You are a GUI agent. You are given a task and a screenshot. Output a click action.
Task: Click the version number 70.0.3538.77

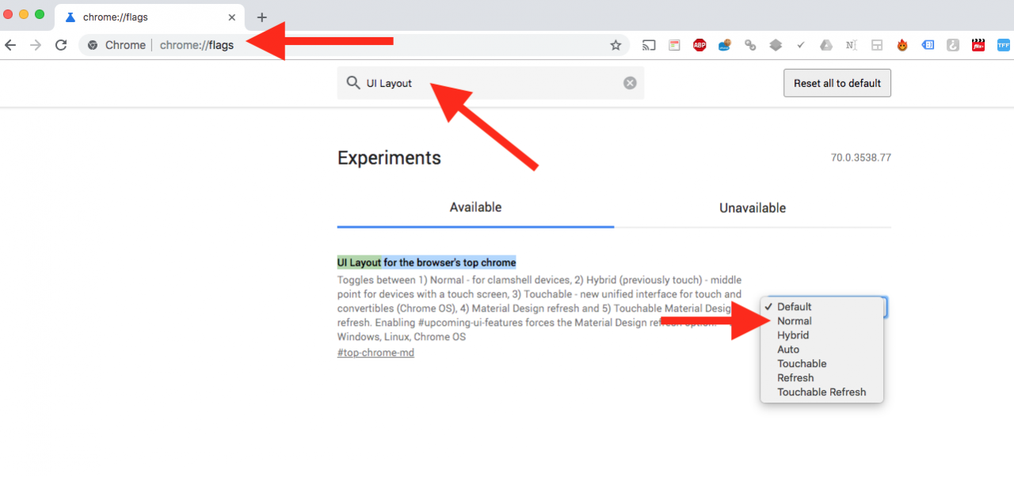point(861,158)
